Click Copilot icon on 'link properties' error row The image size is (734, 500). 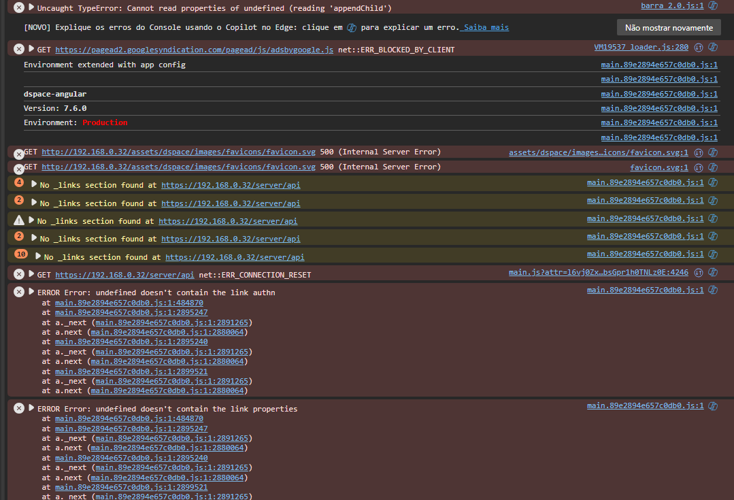[x=713, y=406]
